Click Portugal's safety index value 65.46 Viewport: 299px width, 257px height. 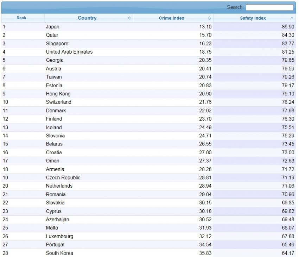pos(288,245)
